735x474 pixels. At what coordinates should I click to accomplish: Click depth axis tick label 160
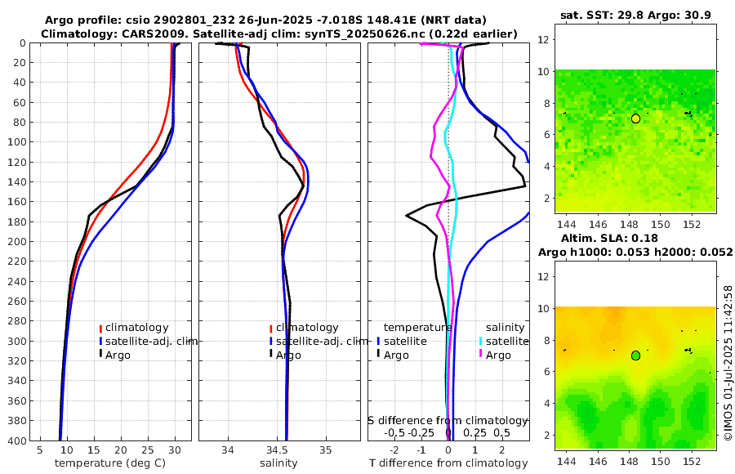pos(17,202)
